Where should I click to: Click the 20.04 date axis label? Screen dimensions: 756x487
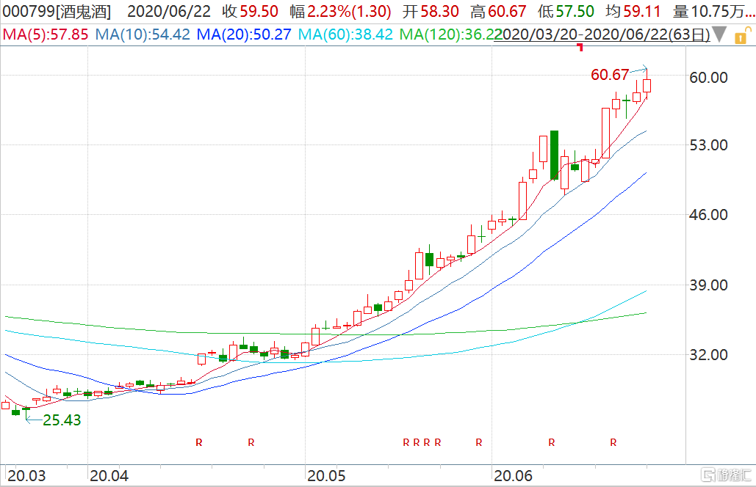[109, 476]
